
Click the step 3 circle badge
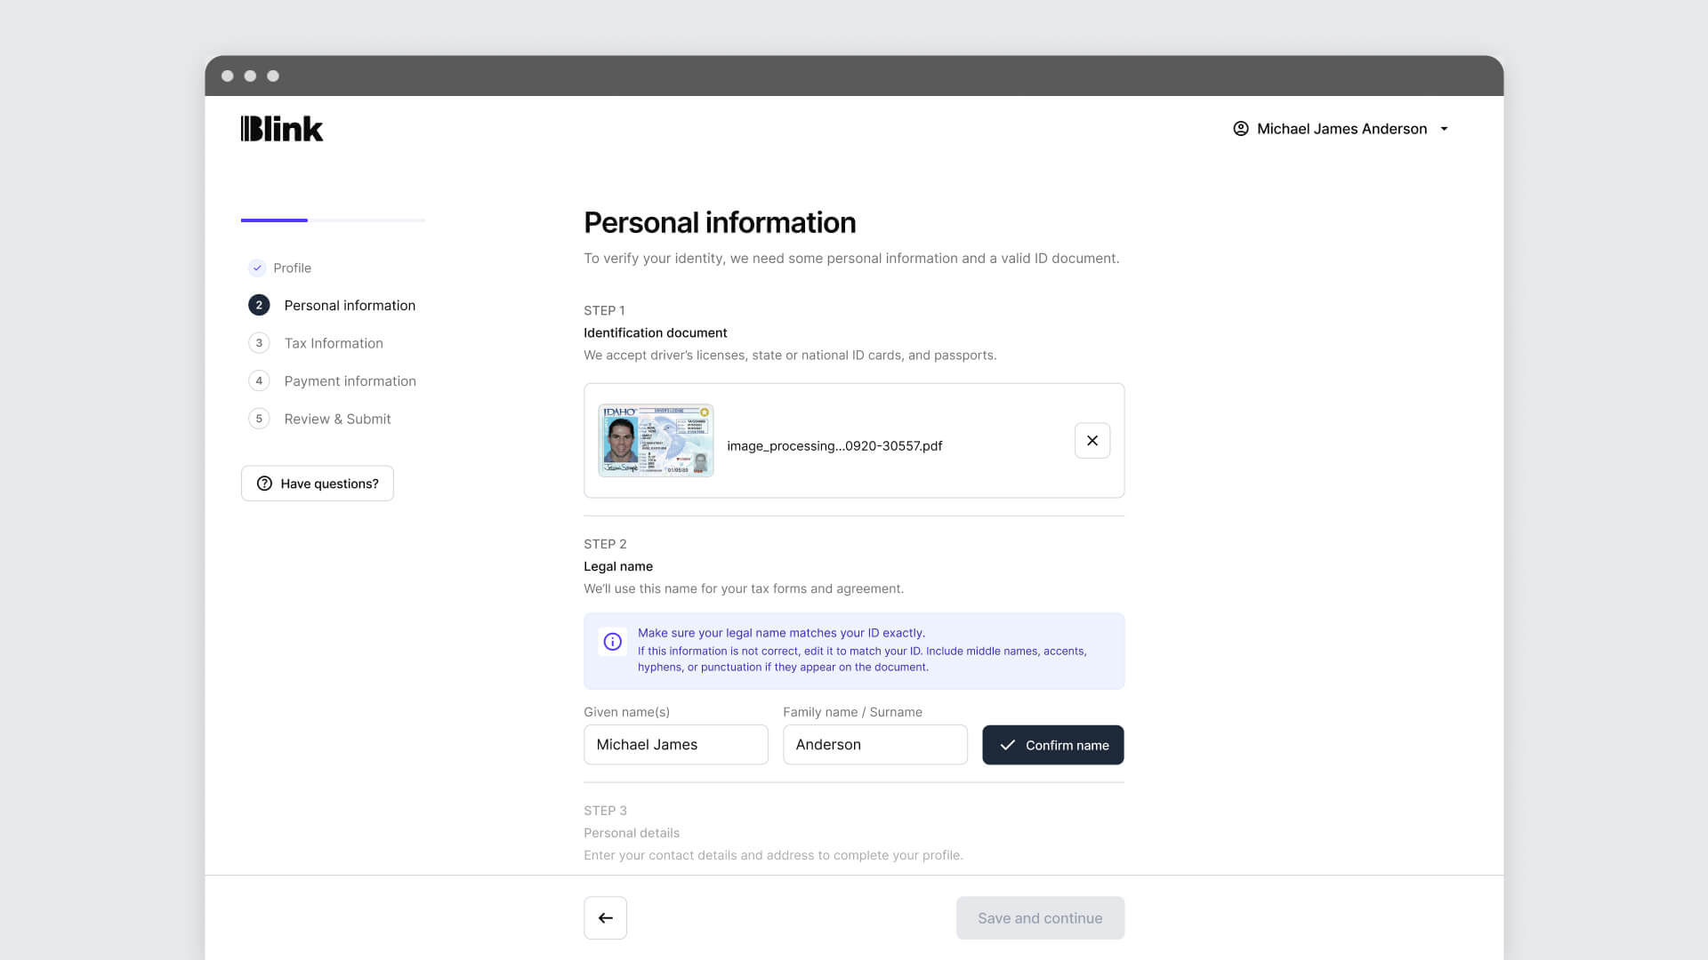(259, 343)
